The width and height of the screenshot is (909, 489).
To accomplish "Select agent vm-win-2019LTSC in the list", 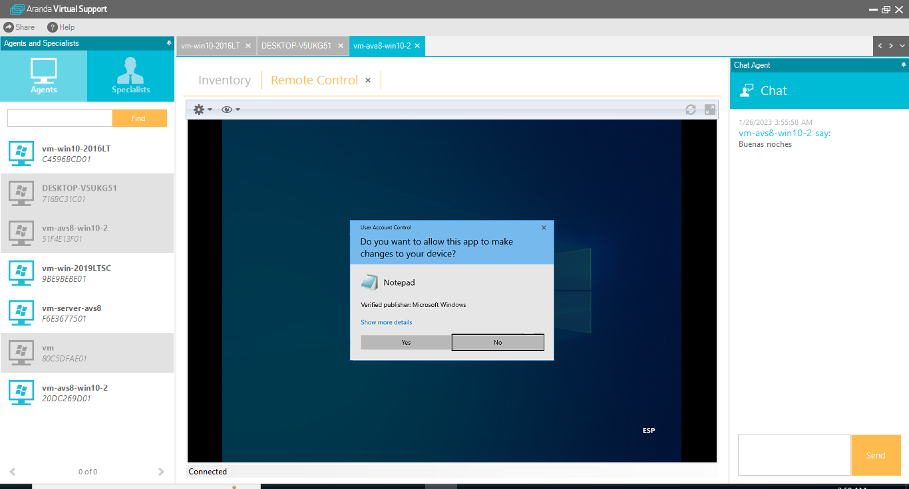I will tap(87, 273).
